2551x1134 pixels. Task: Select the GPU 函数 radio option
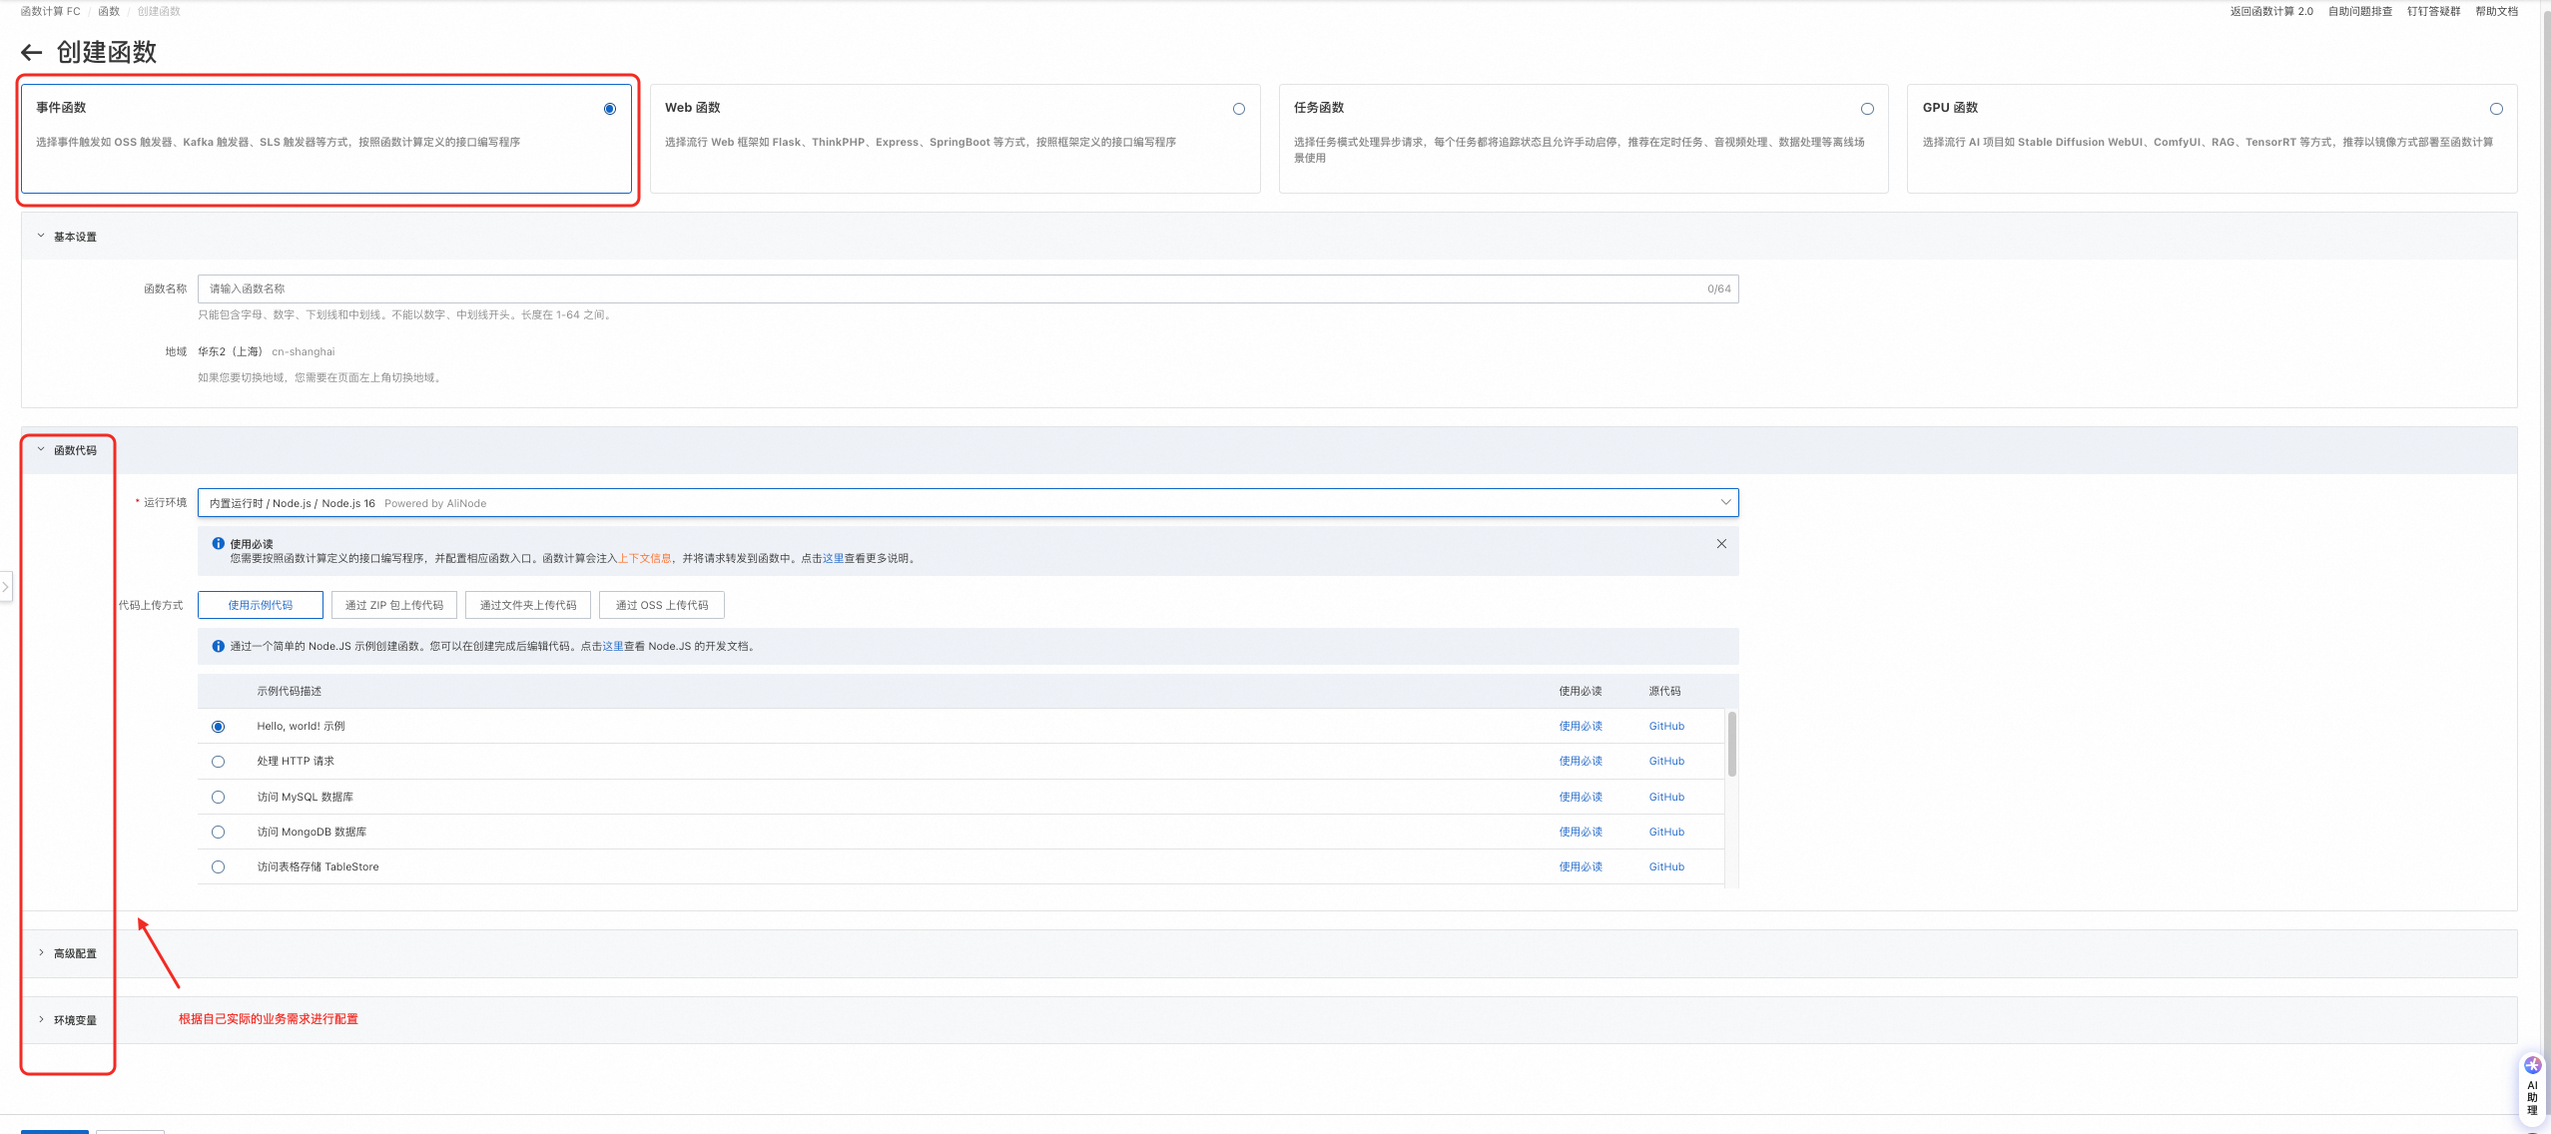[x=2496, y=109]
